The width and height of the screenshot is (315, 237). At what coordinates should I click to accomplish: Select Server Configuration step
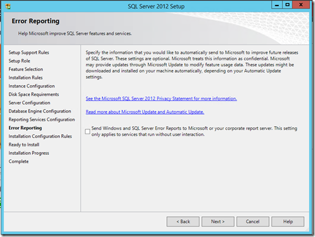click(x=29, y=103)
